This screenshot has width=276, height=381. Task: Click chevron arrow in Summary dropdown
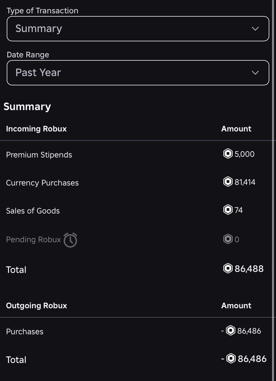click(255, 29)
